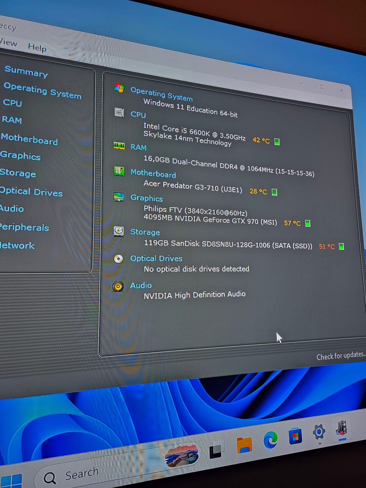Select Graphics in the sidebar
The height and width of the screenshot is (488, 366).
(20, 156)
